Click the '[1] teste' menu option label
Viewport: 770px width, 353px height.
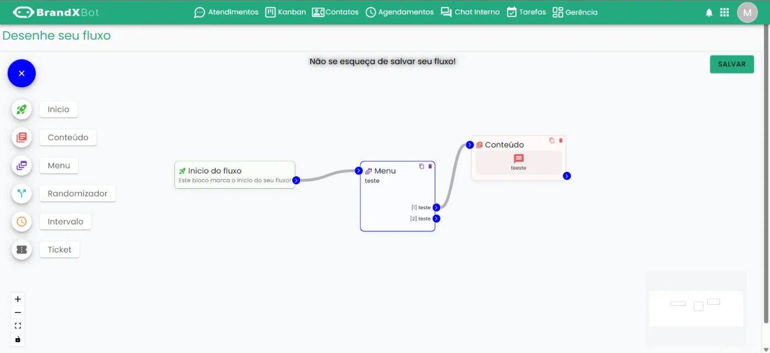click(421, 208)
